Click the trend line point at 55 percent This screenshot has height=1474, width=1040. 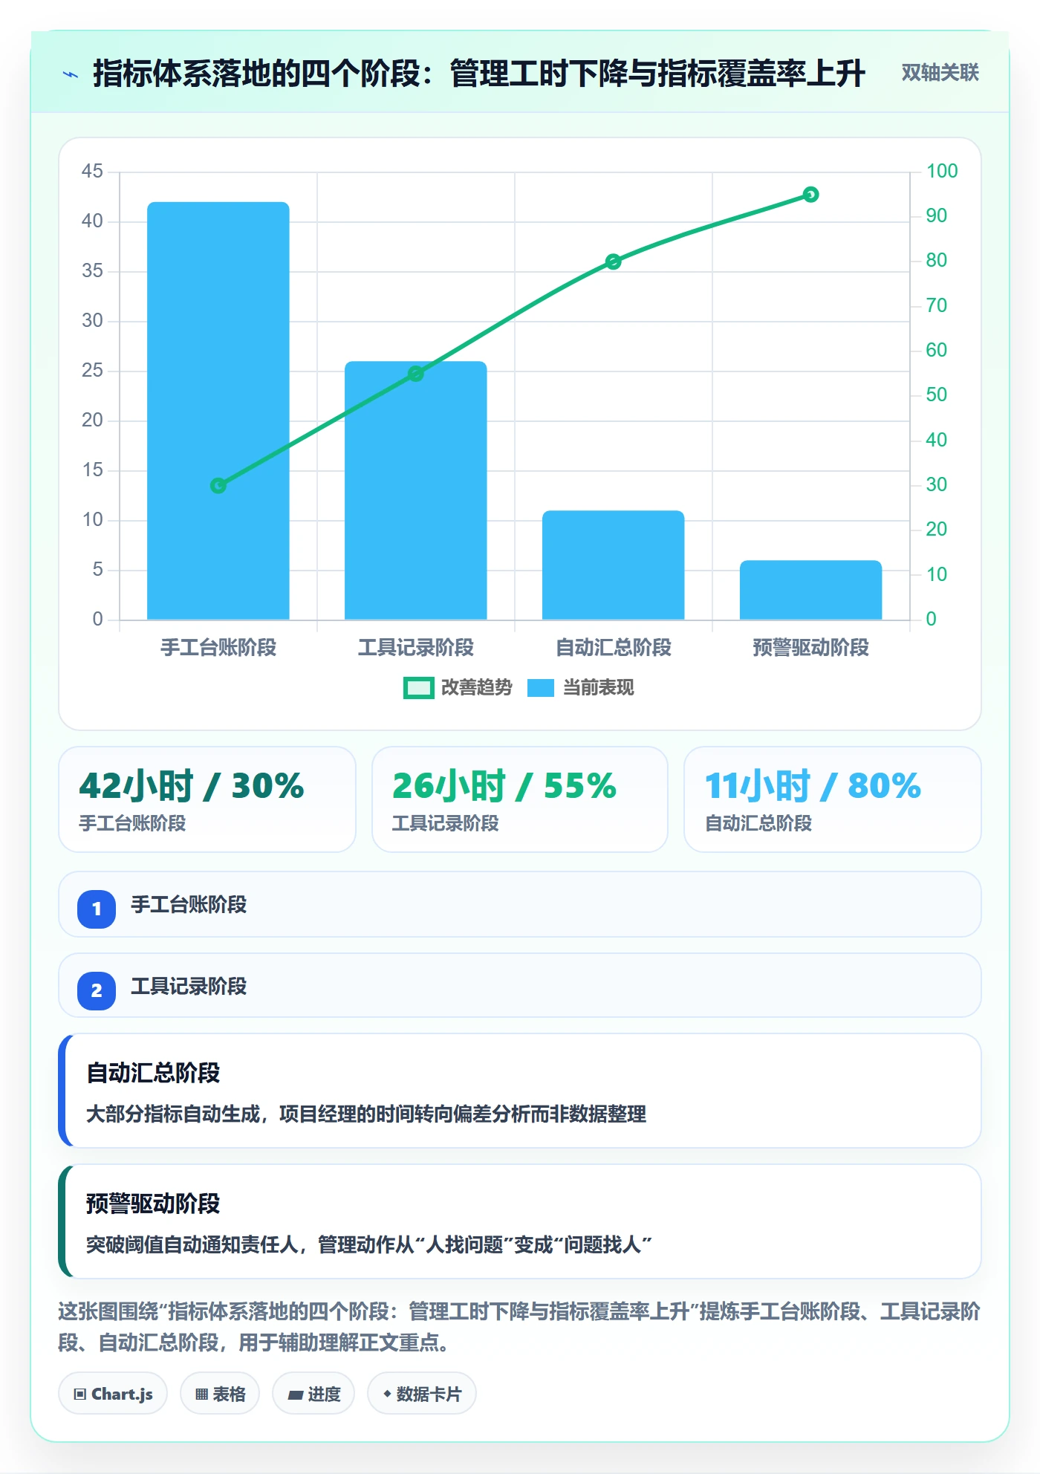pyautogui.click(x=416, y=374)
